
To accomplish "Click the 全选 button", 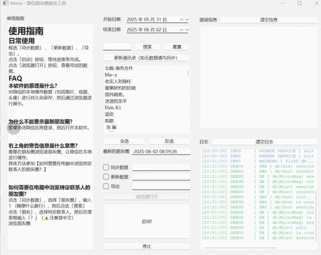I will tap(124, 141).
